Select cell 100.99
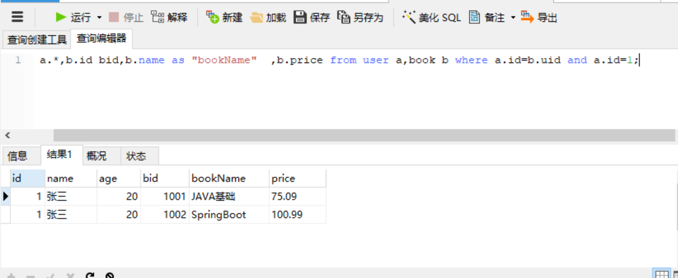 [x=298, y=215]
